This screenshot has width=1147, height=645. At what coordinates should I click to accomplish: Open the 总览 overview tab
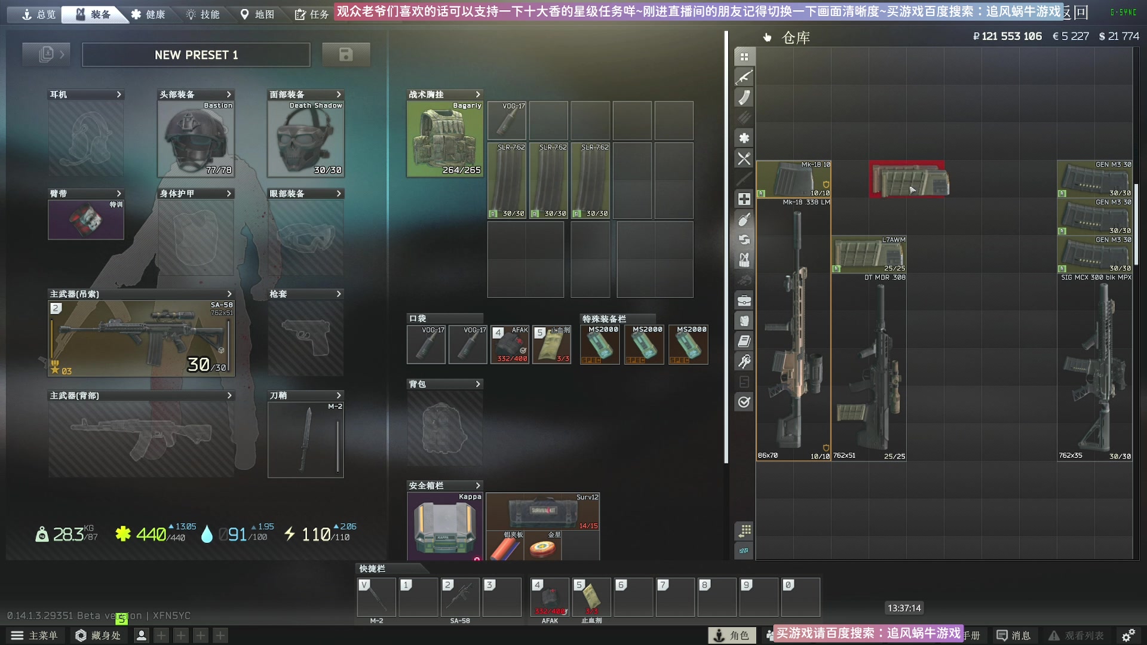click(x=38, y=14)
